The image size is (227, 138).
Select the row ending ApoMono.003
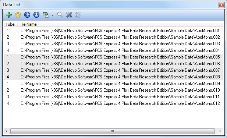coord(113,44)
